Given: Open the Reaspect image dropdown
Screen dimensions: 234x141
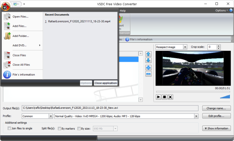Looking at the screenshot, I should [185, 47].
